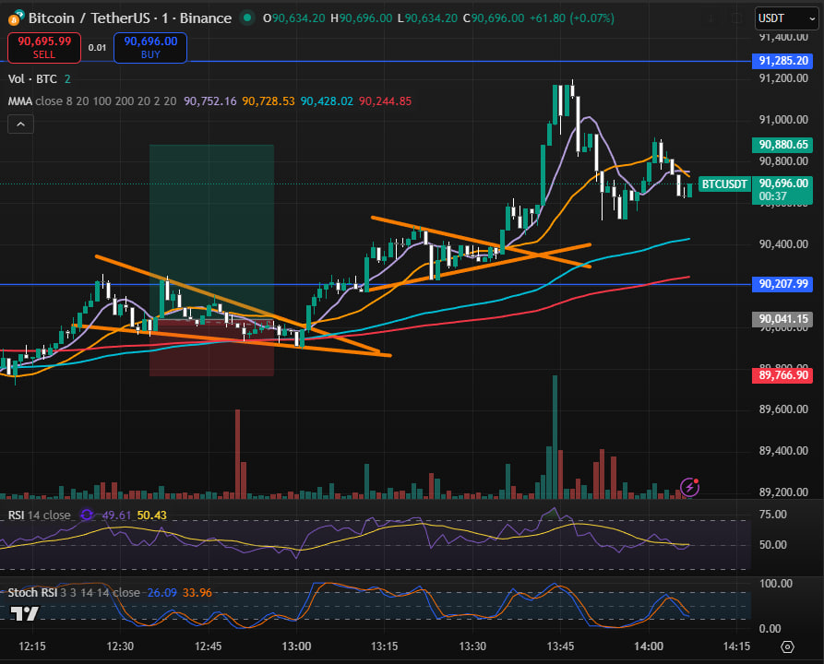Click the Bitcoin coin logo beside the symbol name
The image size is (824, 664).
click(14, 18)
